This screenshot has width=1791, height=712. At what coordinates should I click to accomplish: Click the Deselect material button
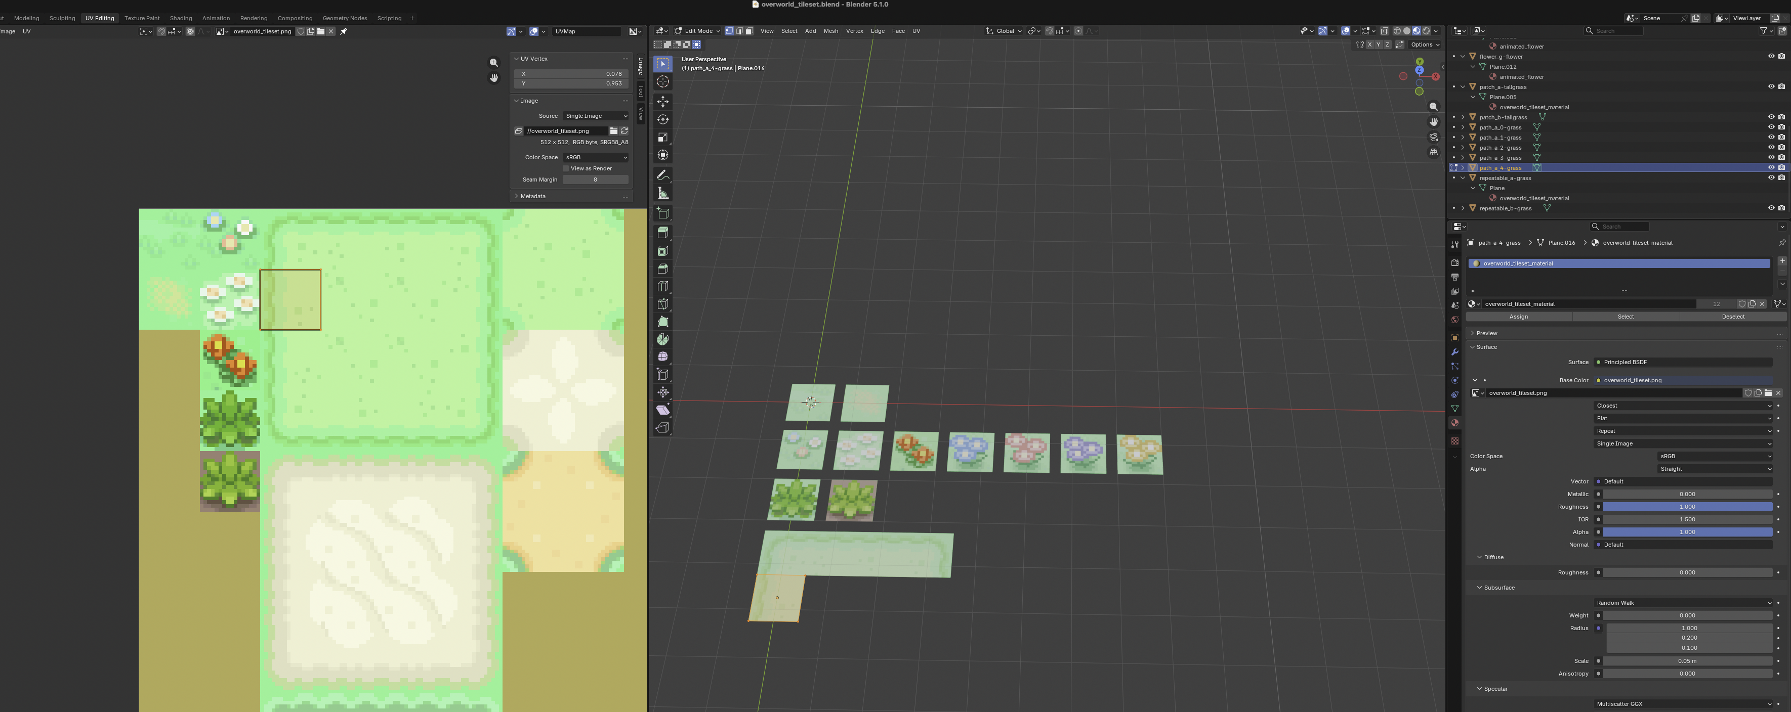[x=1733, y=317]
